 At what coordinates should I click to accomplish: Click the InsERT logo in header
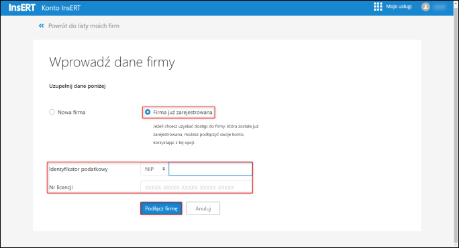(x=22, y=7)
